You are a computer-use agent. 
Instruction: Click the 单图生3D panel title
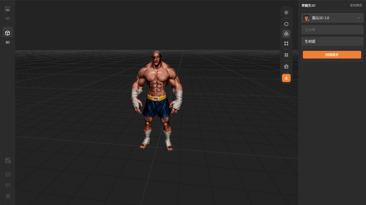pos(309,5)
